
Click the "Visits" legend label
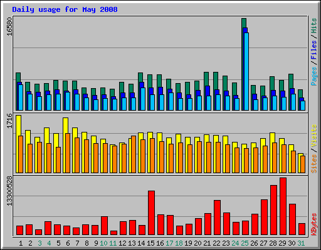point(314,136)
